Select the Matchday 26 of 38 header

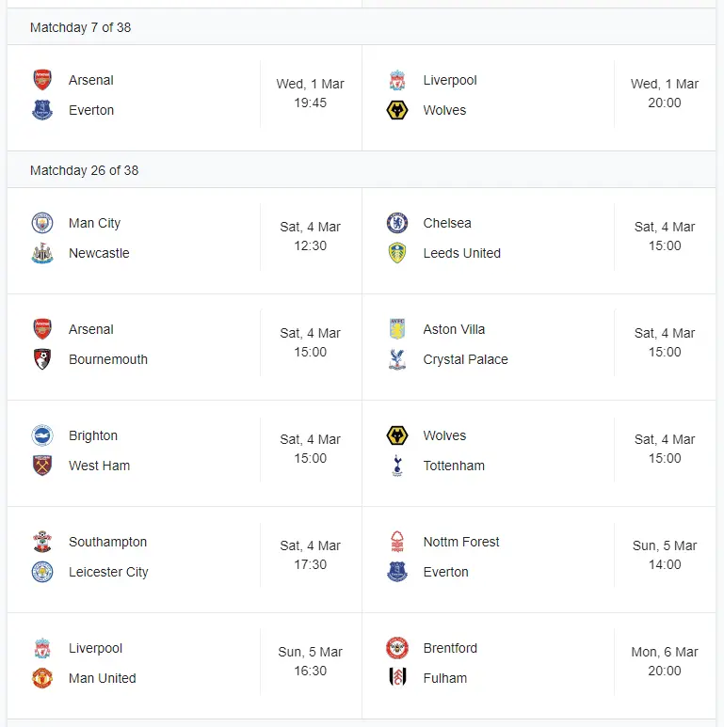[x=84, y=170]
